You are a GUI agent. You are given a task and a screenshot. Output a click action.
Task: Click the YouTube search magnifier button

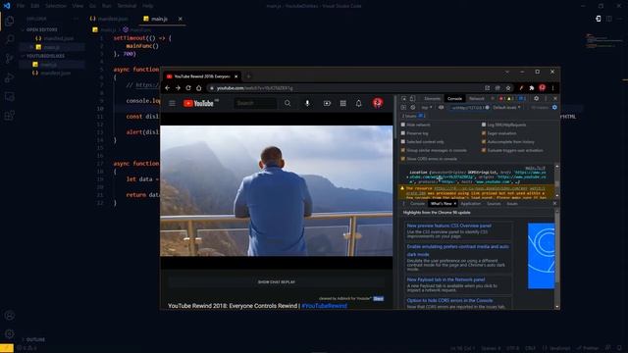click(x=288, y=103)
